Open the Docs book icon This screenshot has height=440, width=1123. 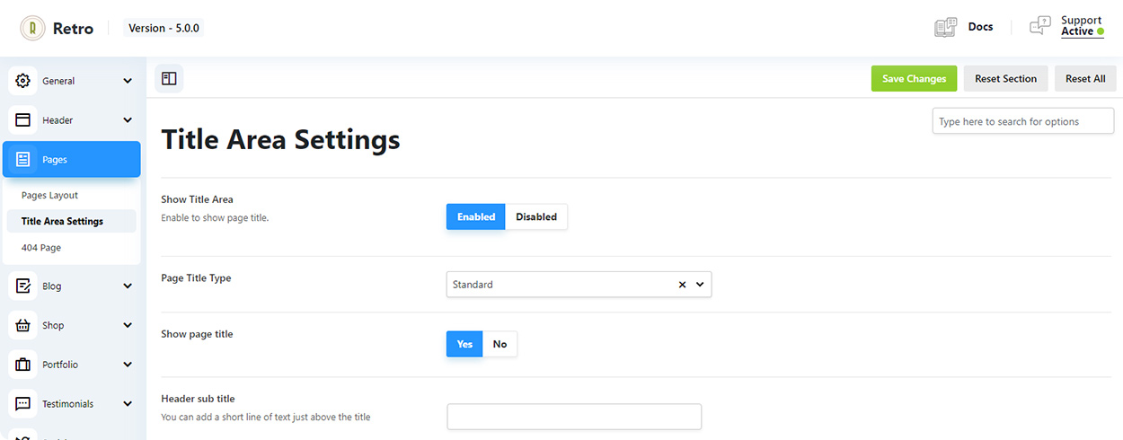[x=946, y=27]
